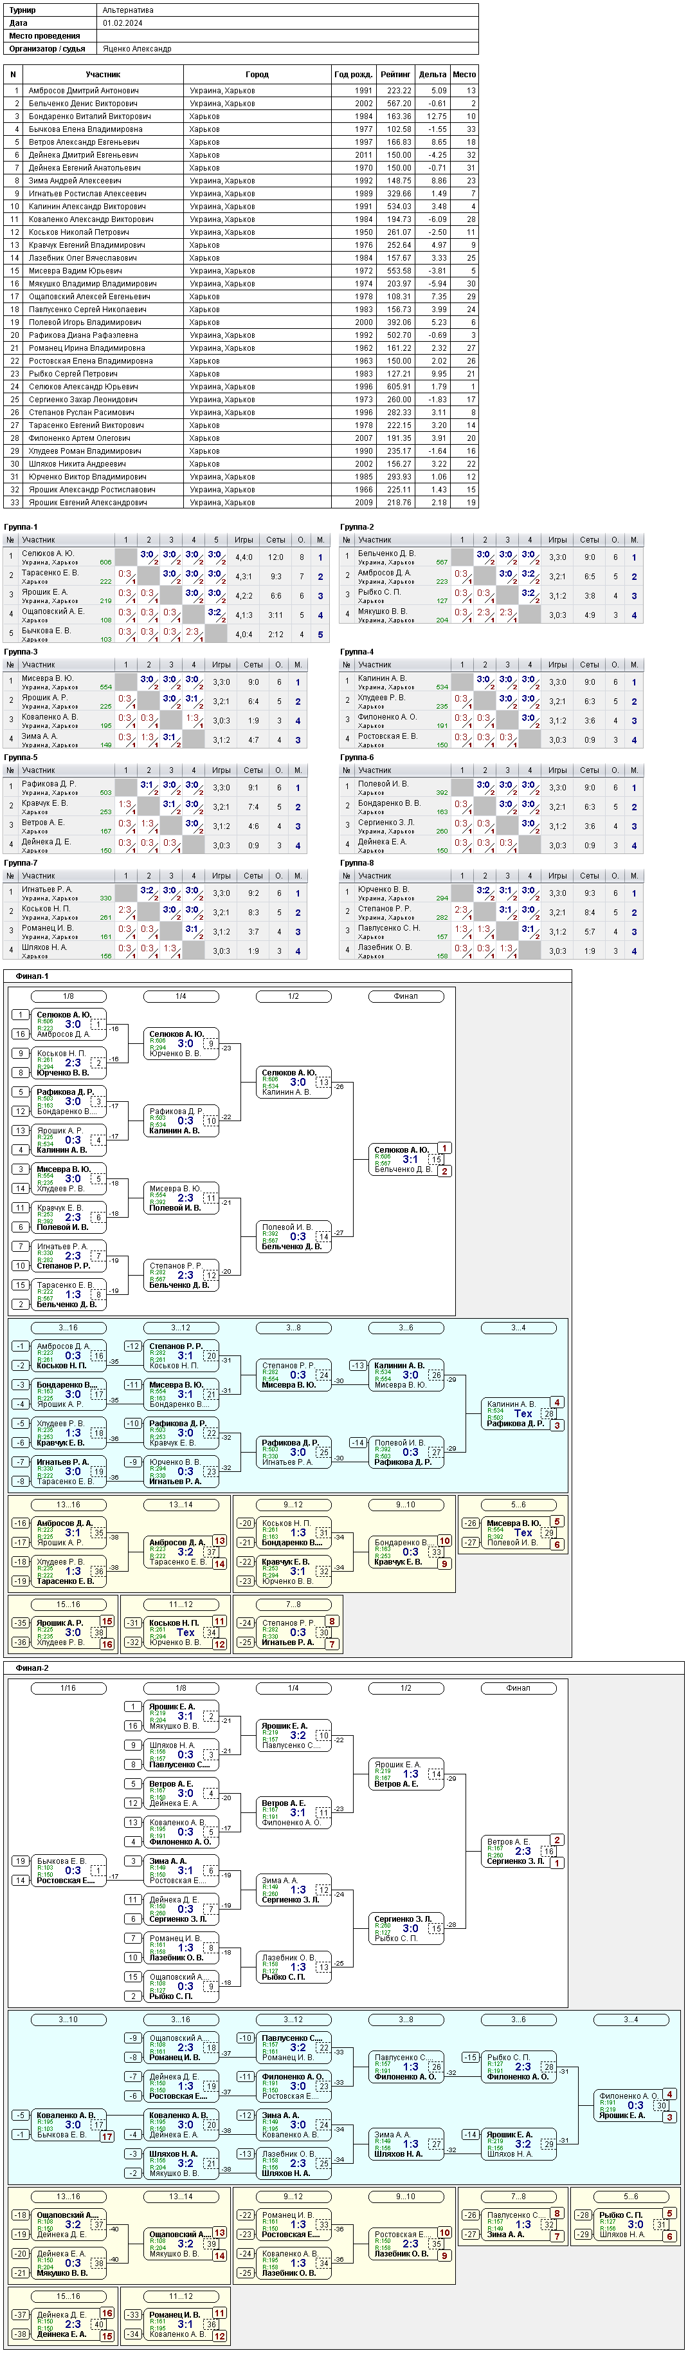Screen dimensions: 688x2353
Task: Click the Дельта column header
Action: tap(433, 74)
